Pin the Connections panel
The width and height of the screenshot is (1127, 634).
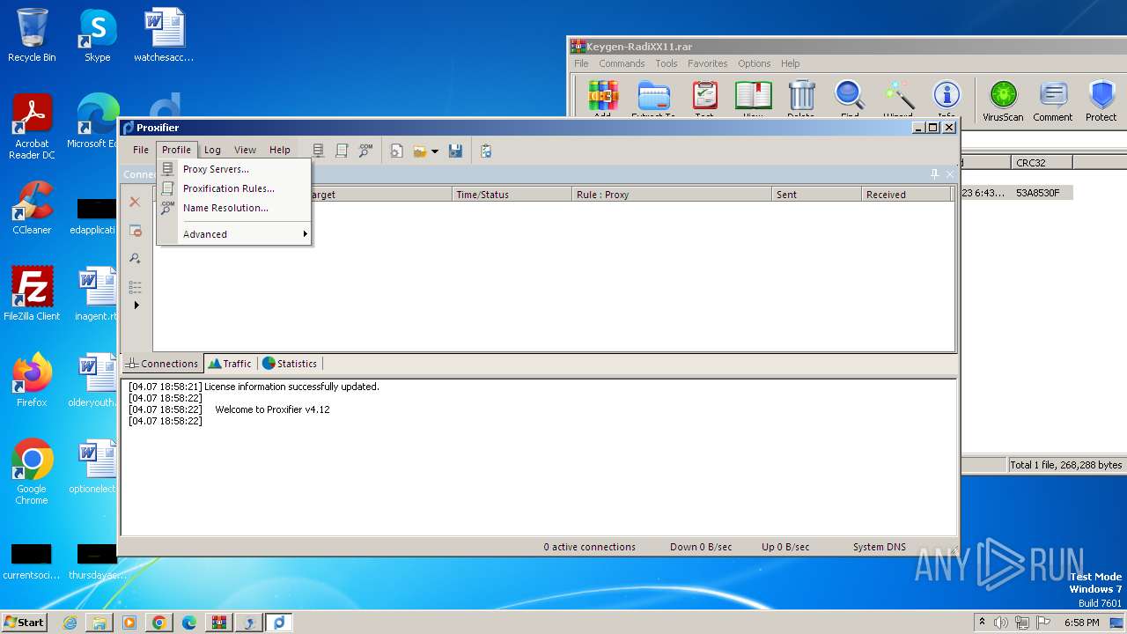point(934,174)
